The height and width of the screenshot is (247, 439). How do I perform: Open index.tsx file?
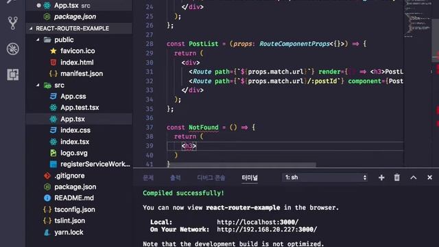(75, 142)
